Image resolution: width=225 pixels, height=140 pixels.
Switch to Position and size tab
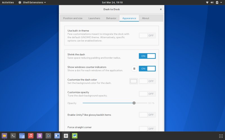coord(73,18)
